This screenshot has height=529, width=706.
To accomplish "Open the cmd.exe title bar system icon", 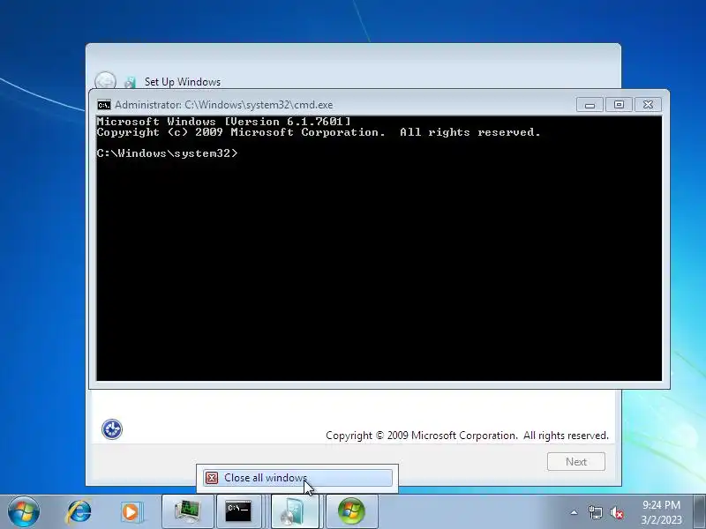I will pos(104,105).
